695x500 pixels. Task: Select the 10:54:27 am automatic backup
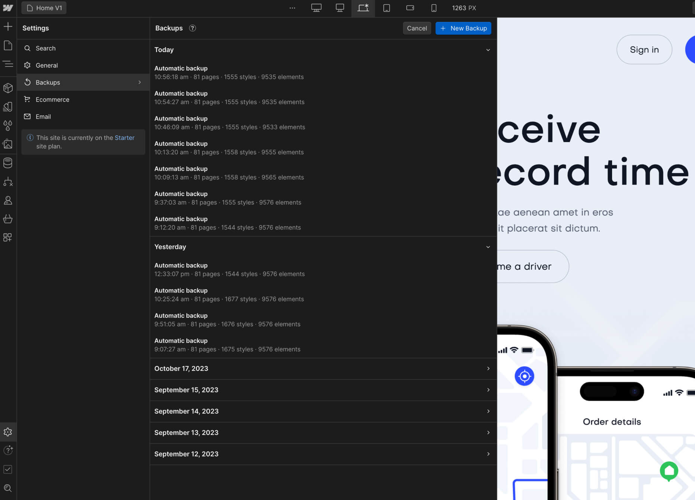coord(323,98)
